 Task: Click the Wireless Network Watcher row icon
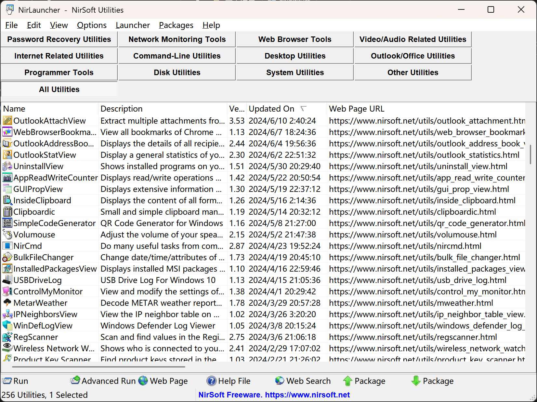(x=7, y=348)
